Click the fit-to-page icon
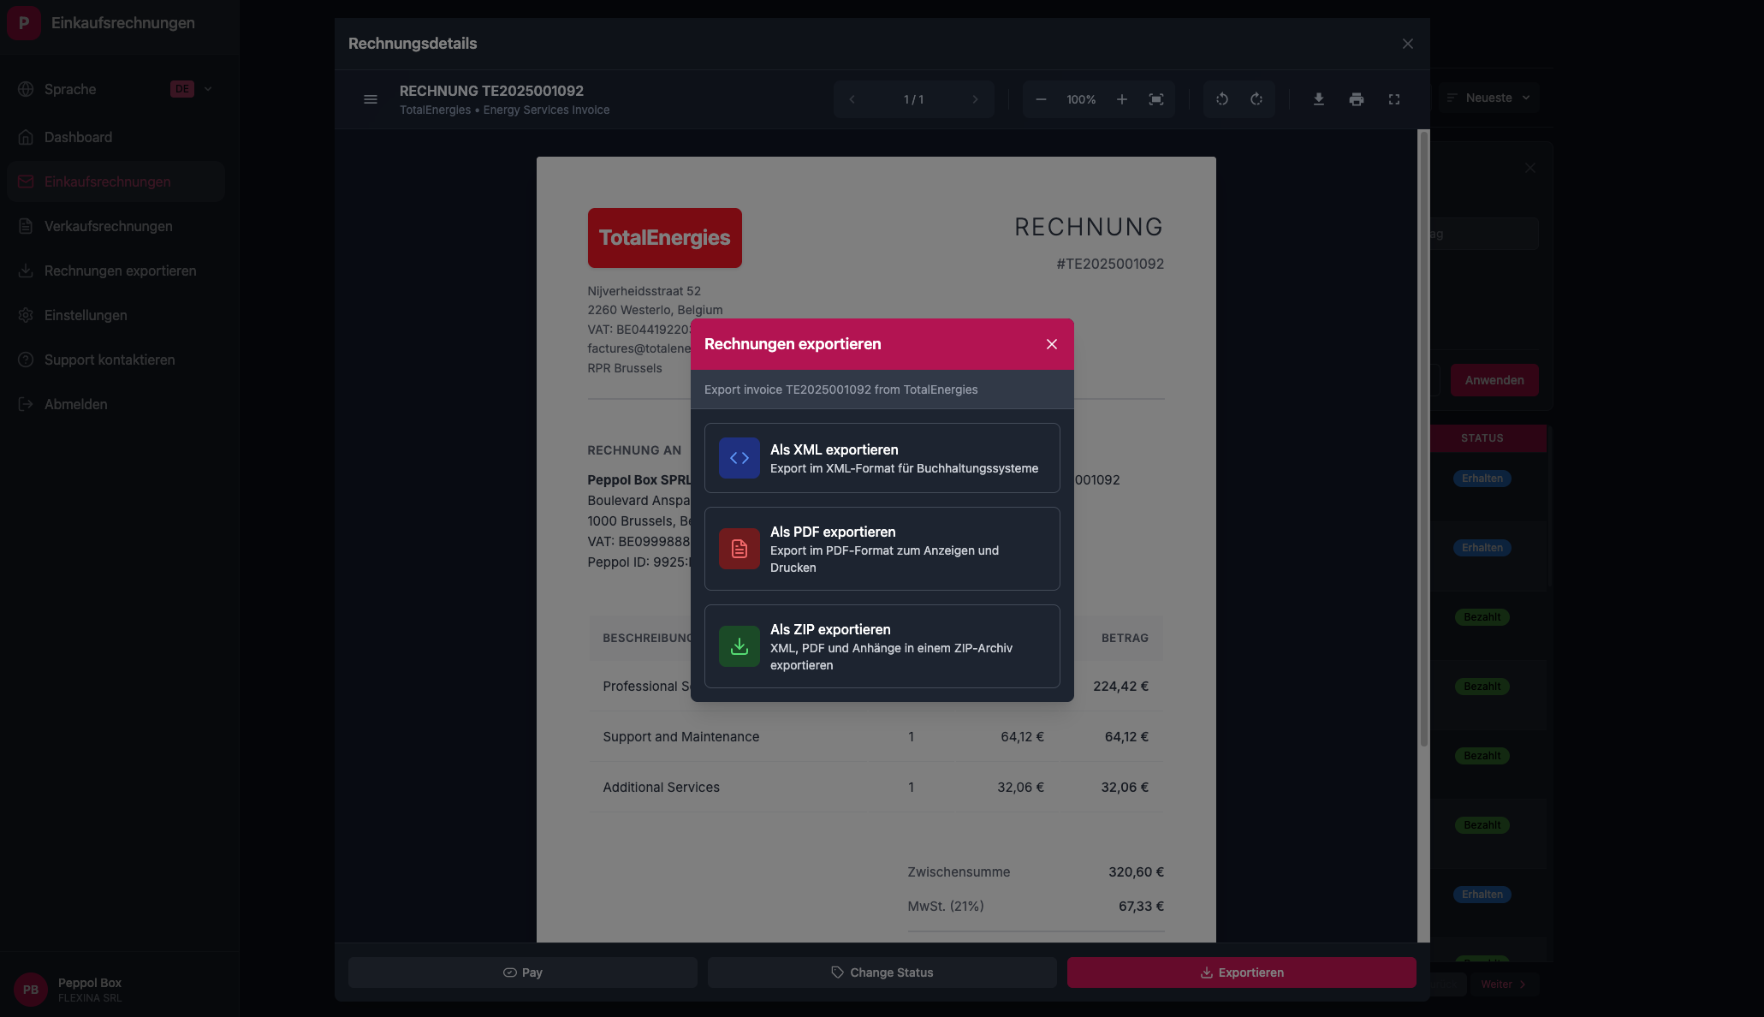Viewport: 1764px width, 1017px height. (1156, 99)
